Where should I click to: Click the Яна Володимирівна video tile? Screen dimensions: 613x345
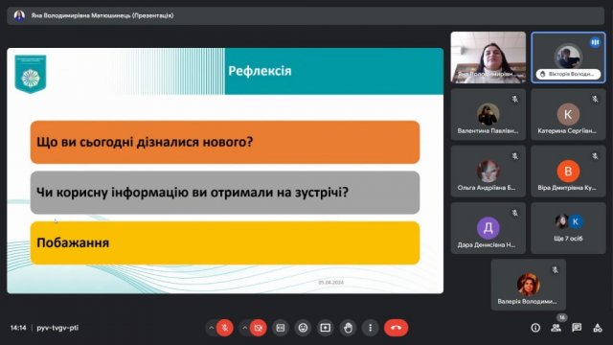click(x=488, y=57)
